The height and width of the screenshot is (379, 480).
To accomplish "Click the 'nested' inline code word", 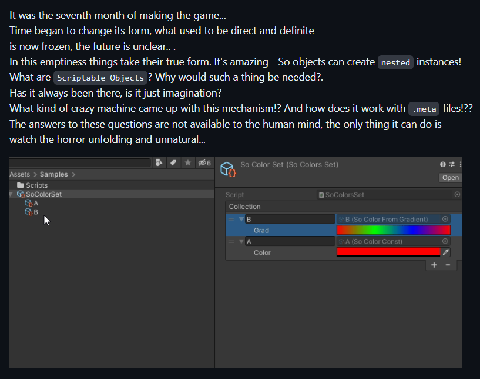I will 395,62.
